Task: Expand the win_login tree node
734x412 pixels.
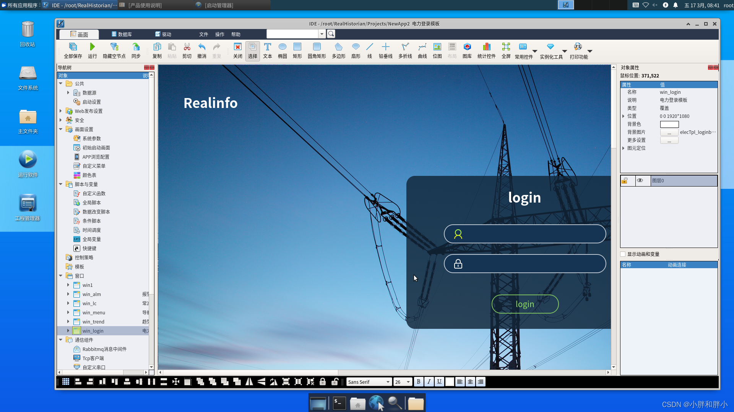Action: point(68,331)
